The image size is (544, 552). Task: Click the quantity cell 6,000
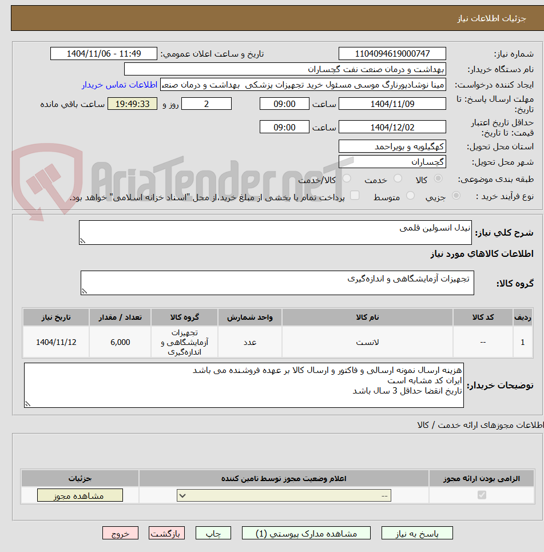[120, 342]
